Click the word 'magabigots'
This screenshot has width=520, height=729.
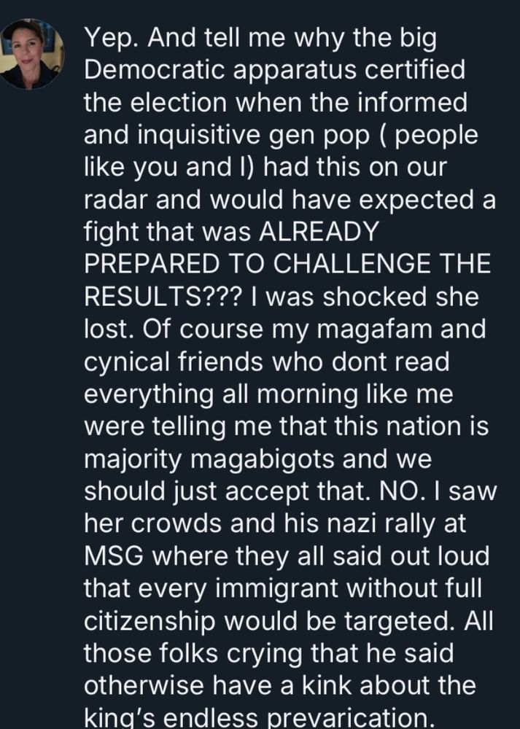[263, 460]
